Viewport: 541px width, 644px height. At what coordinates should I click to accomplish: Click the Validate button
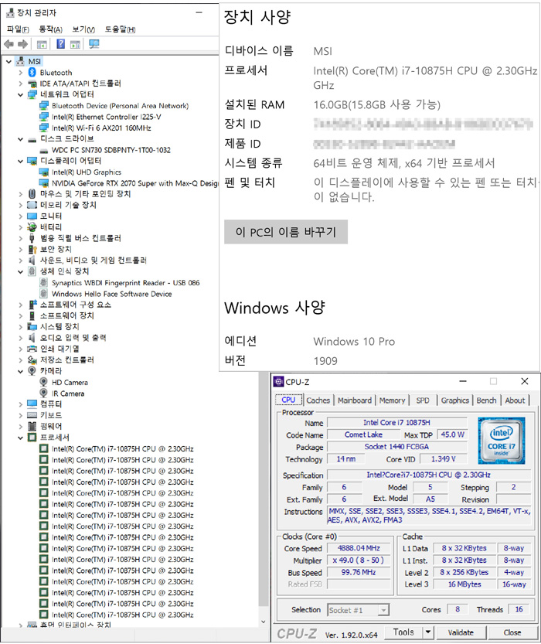[461, 632]
